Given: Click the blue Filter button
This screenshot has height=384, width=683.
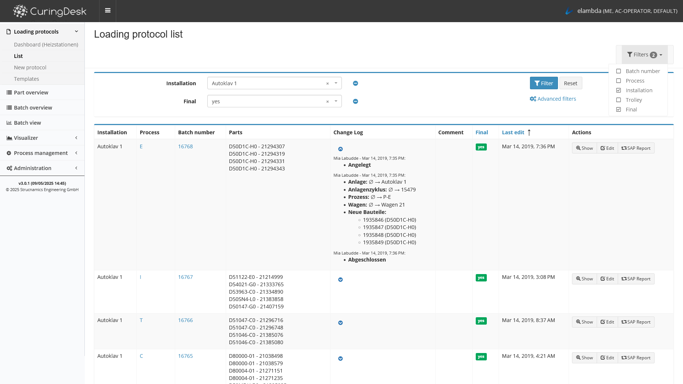Looking at the screenshot, I should tap(544, 83).
